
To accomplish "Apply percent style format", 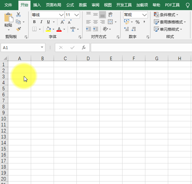I will coord(137,22).
